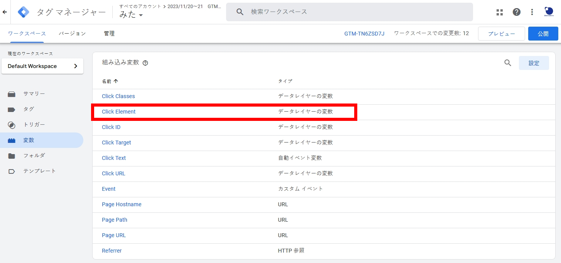Image resolution: width=561 pixels, height=263 pixels.
Task: Select the タグ (Tags) sidebar icon
Action: click(x=12, y=109)
